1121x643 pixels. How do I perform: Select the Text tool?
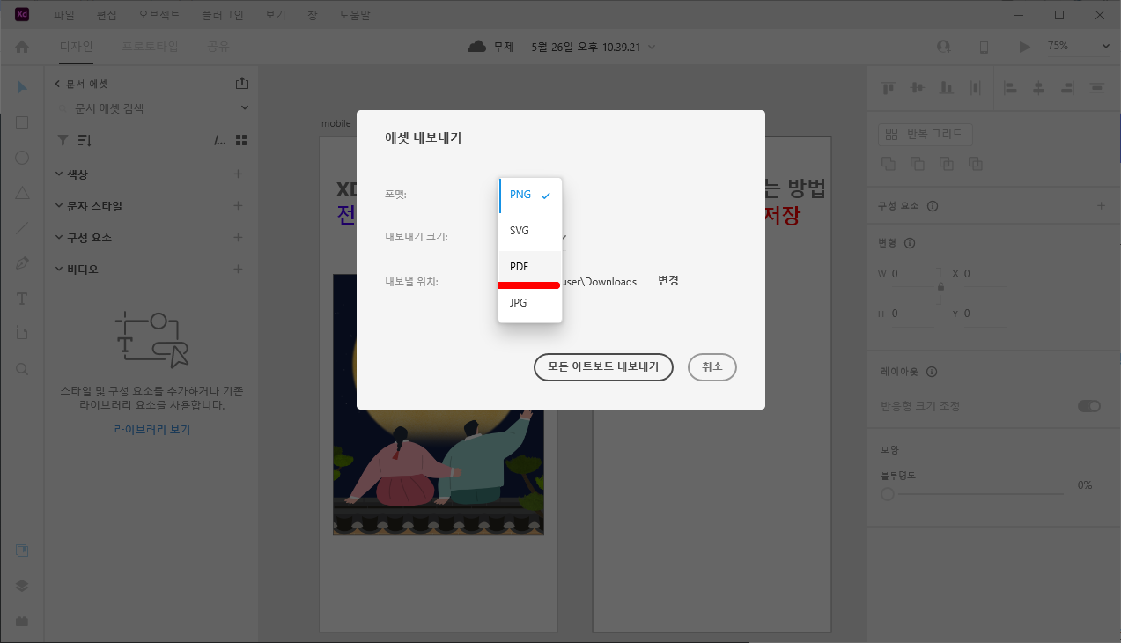[x=21, y=299]
